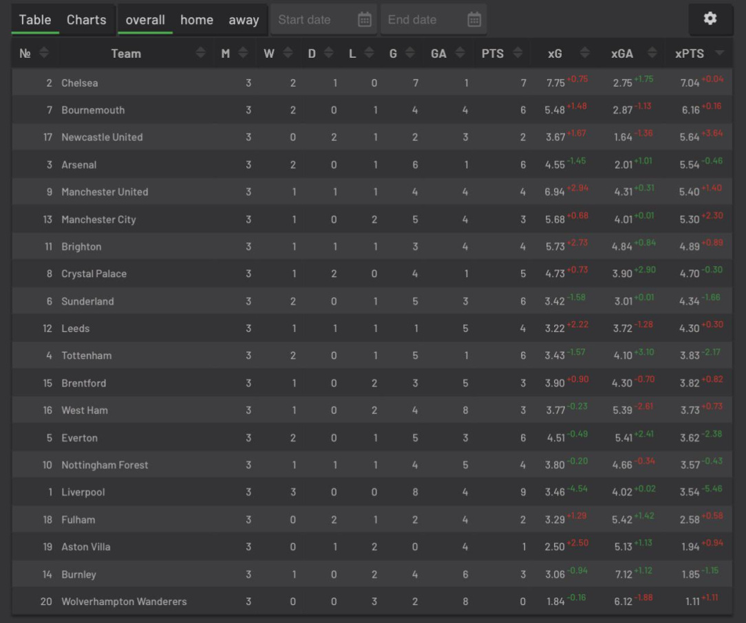Click Everton's xPTS value 3.62
This screenshot has height=623, width=746.
(x=690, y=437)
